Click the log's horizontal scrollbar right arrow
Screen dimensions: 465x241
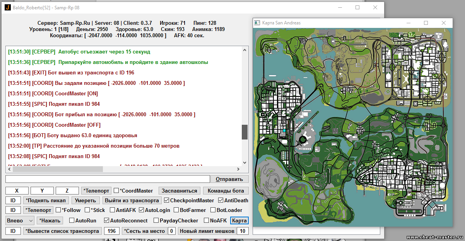(x=238, y=169)
